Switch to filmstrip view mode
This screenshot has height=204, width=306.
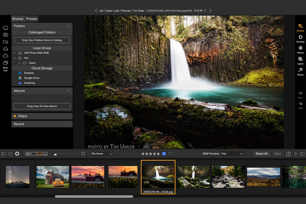(40, 154)
